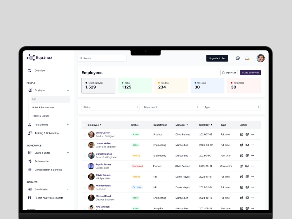292x219 pixels.
Task: Open the Type filter dropdown
Action: coord(232,107)
